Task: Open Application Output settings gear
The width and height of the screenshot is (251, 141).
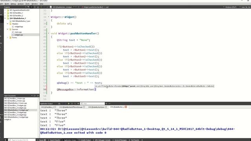Action: tap(78, 103)
